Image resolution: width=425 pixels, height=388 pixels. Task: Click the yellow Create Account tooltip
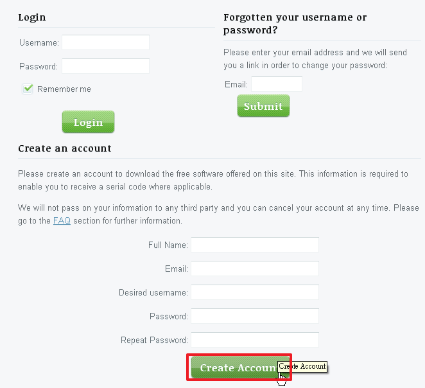pyautogui.click(x=302, y=367)
